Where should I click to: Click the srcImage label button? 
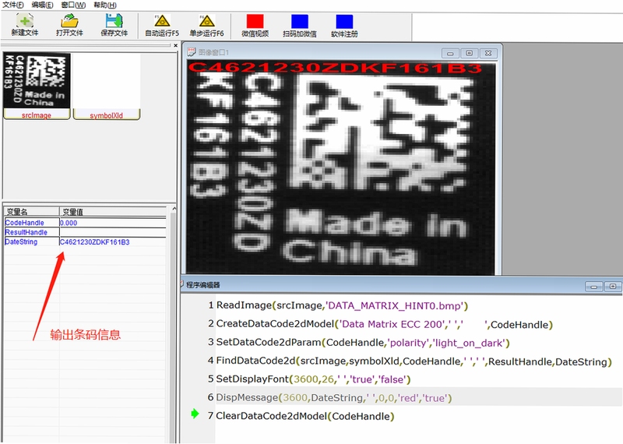pyautogui.click(x=37, y=115)
